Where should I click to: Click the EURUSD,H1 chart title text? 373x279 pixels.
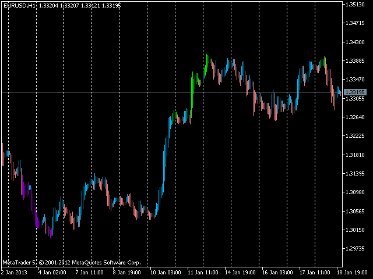[x=19, y=6]
